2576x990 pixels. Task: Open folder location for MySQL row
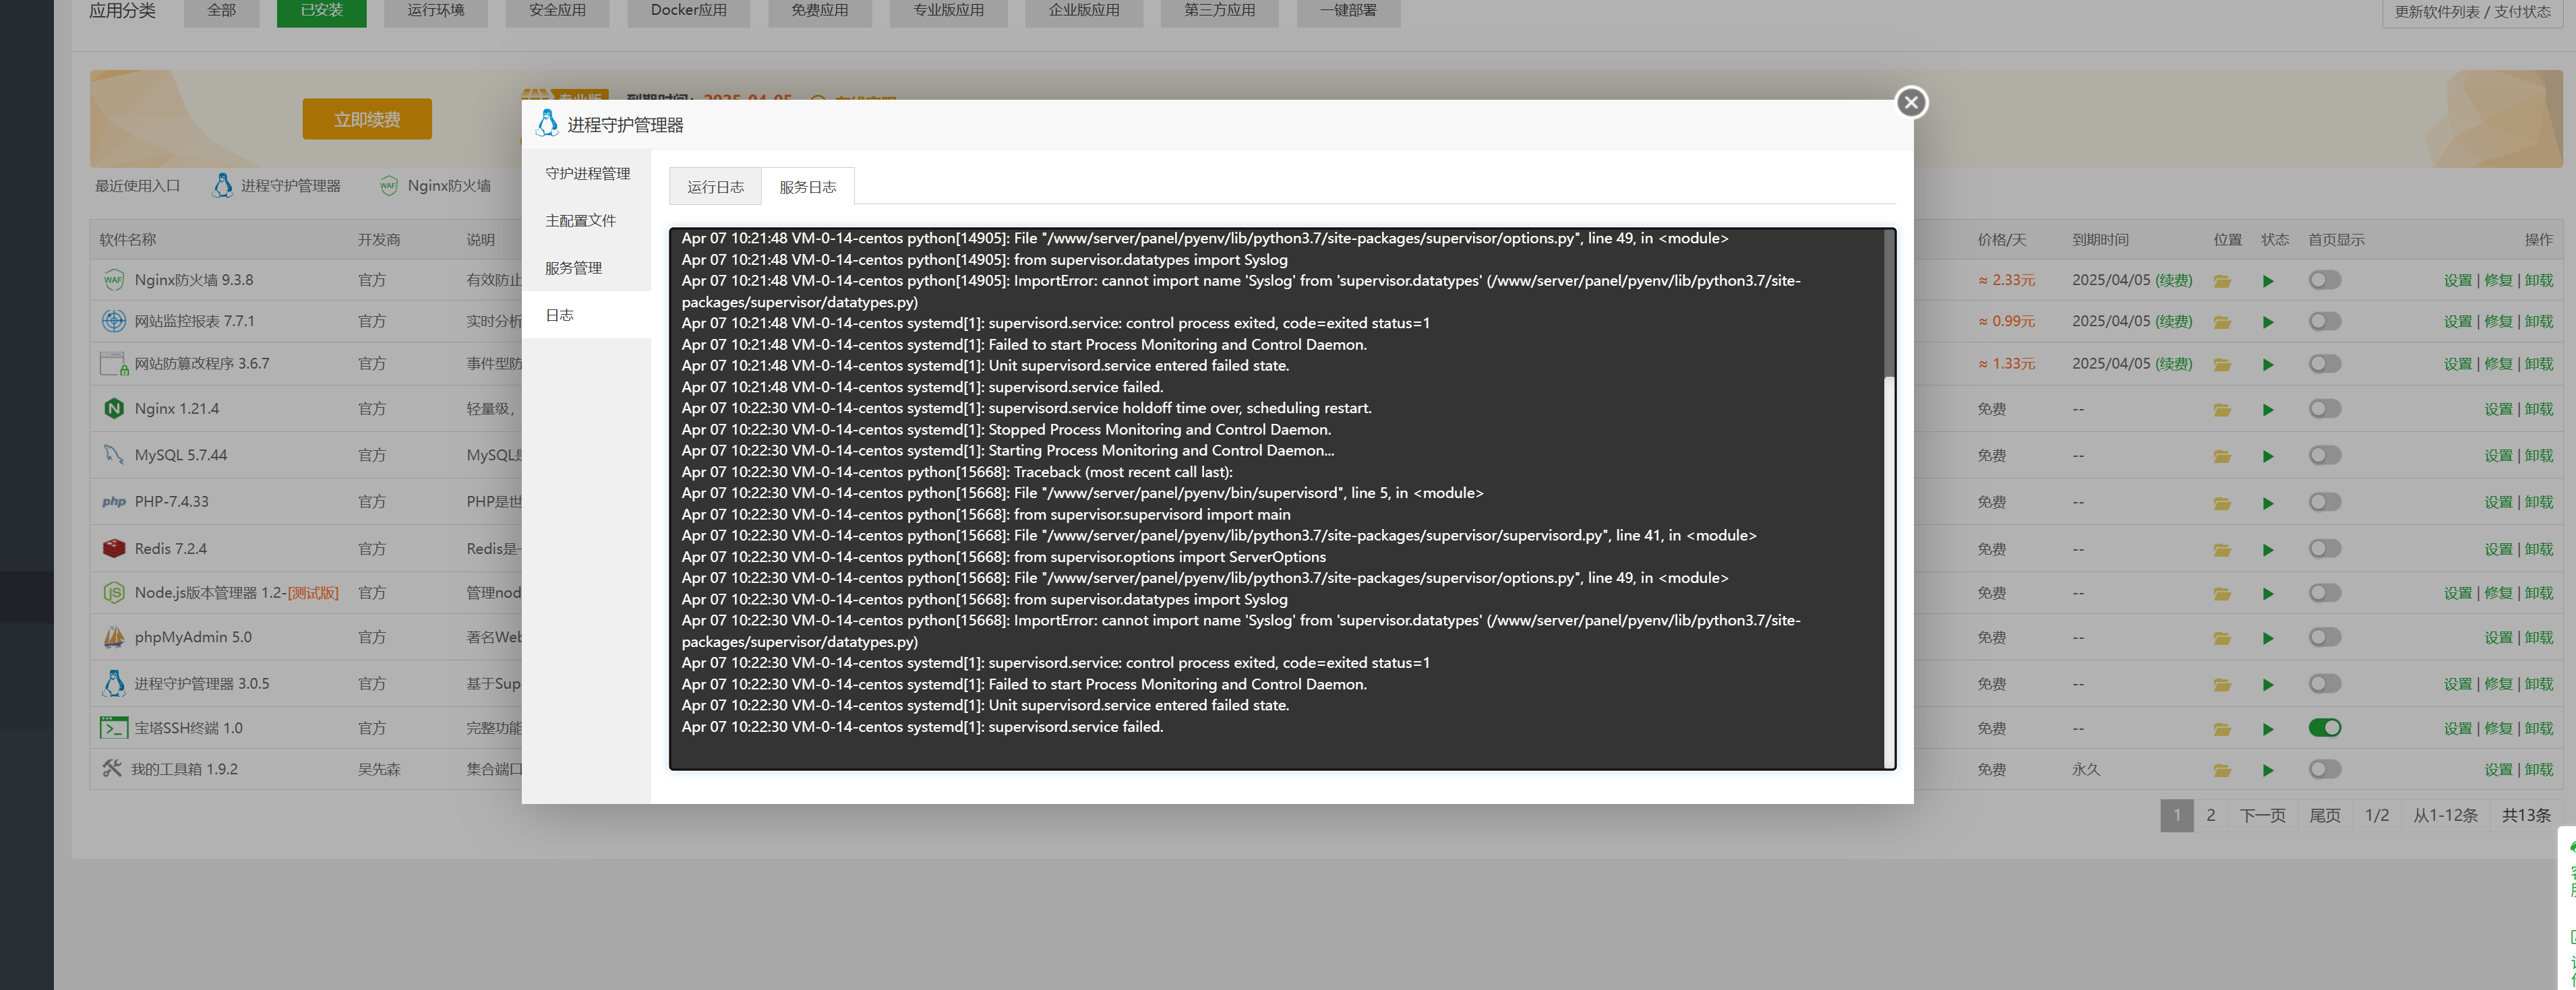(x=2222, y=456)
